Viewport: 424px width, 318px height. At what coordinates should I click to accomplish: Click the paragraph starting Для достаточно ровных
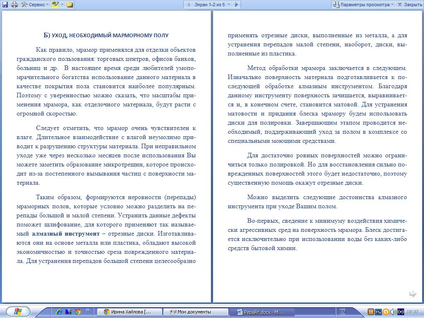click(x=317, y=169)
